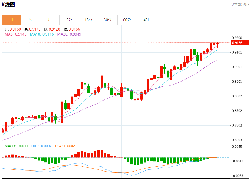Click the 0.8602 price axis label
Viewport: 249px width, 179px height.
237,126
